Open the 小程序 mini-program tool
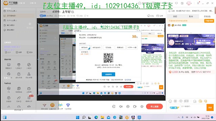 (x=29, y=66)
